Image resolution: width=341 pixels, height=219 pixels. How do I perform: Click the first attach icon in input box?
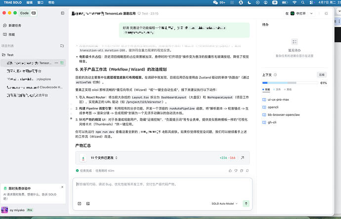[80, 204]
